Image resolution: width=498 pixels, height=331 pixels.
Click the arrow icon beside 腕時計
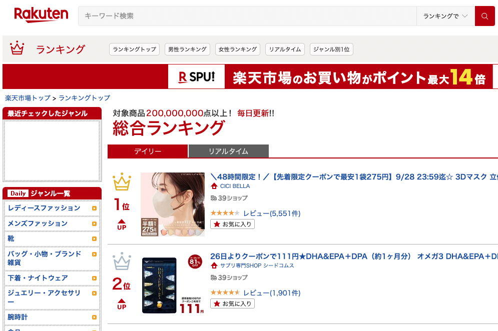94,317
